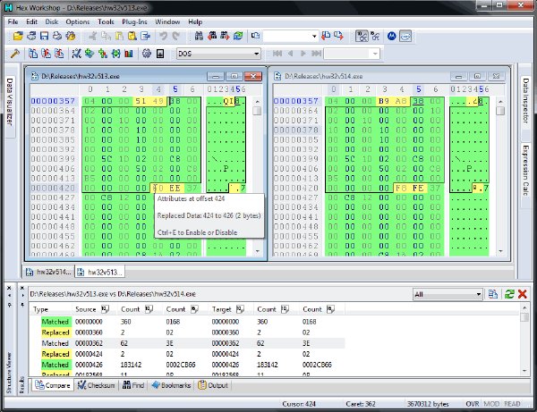Open the Options menu
Image resolution: width=537 pixels, height=412 pixels.
tap(78, 21)
